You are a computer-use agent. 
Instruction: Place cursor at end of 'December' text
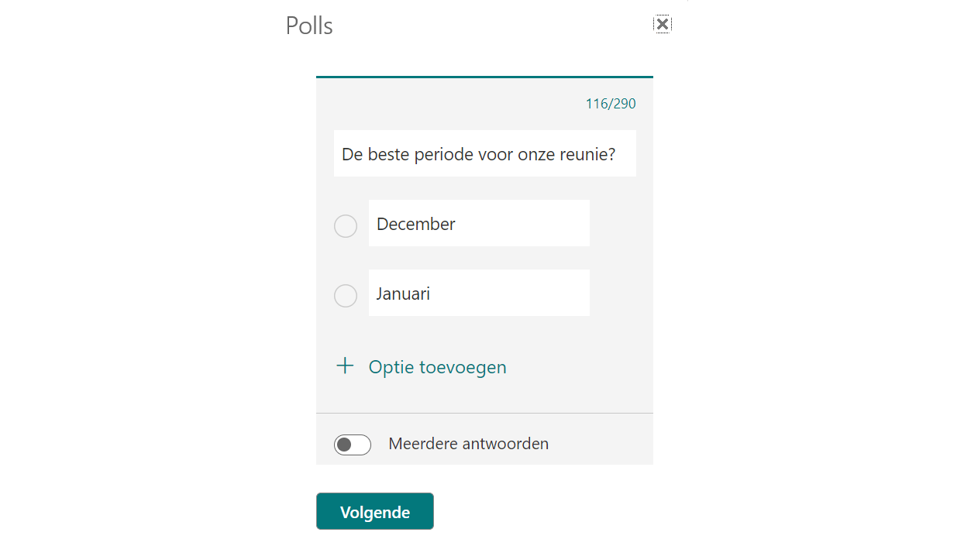[456, 224]
